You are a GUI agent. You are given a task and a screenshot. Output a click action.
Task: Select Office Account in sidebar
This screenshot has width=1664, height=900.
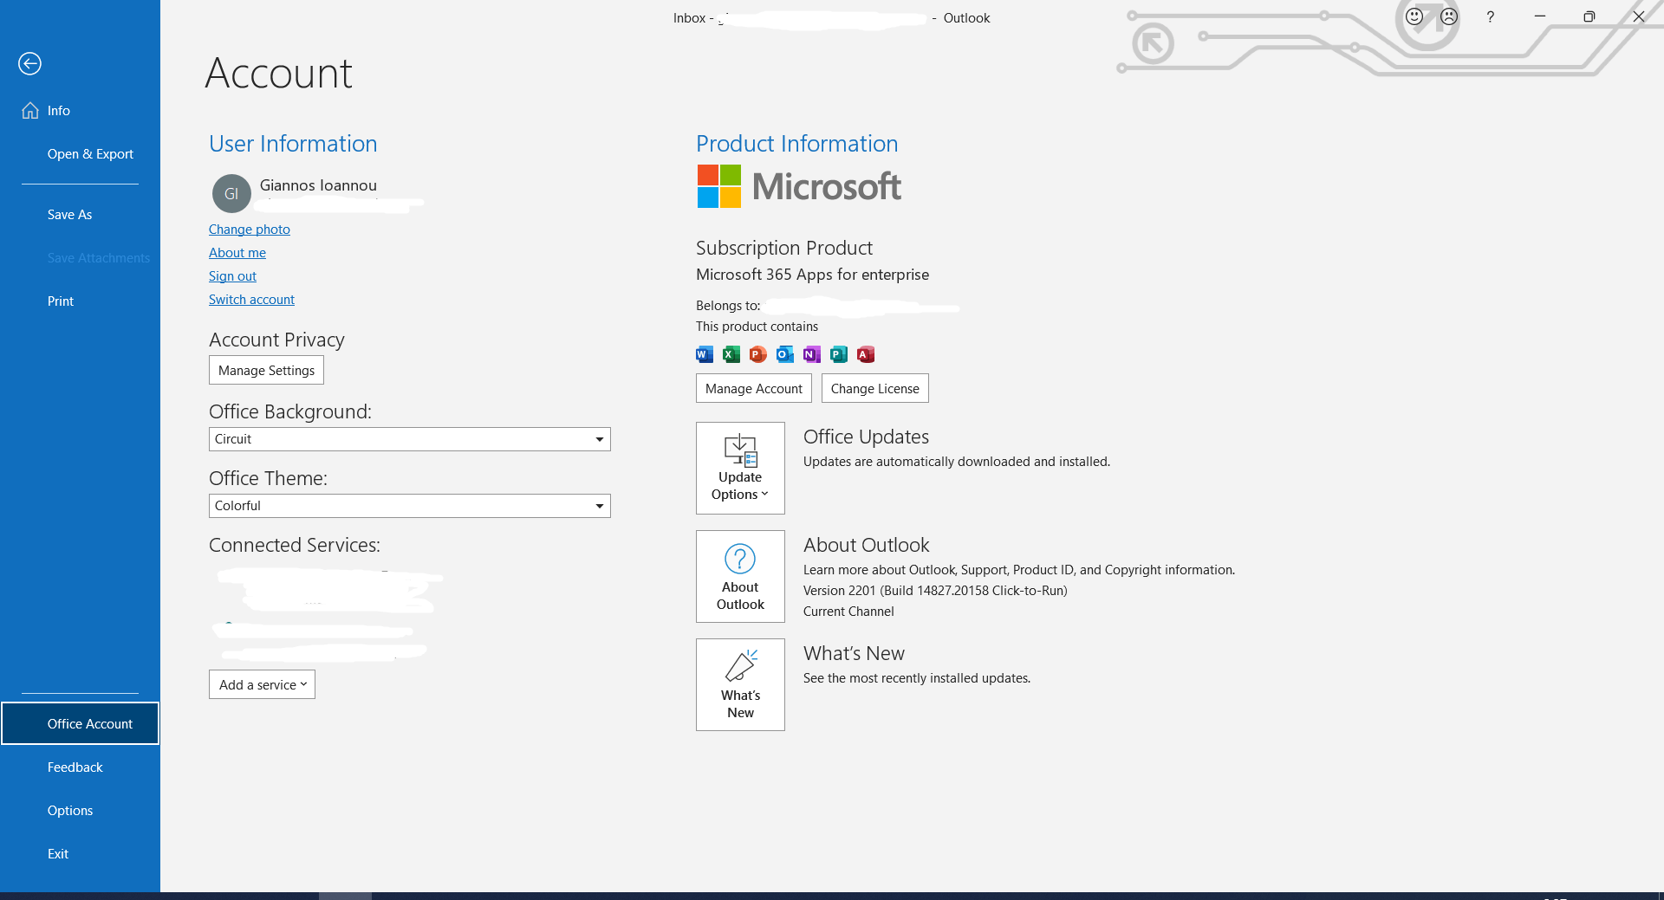[81, 723]
